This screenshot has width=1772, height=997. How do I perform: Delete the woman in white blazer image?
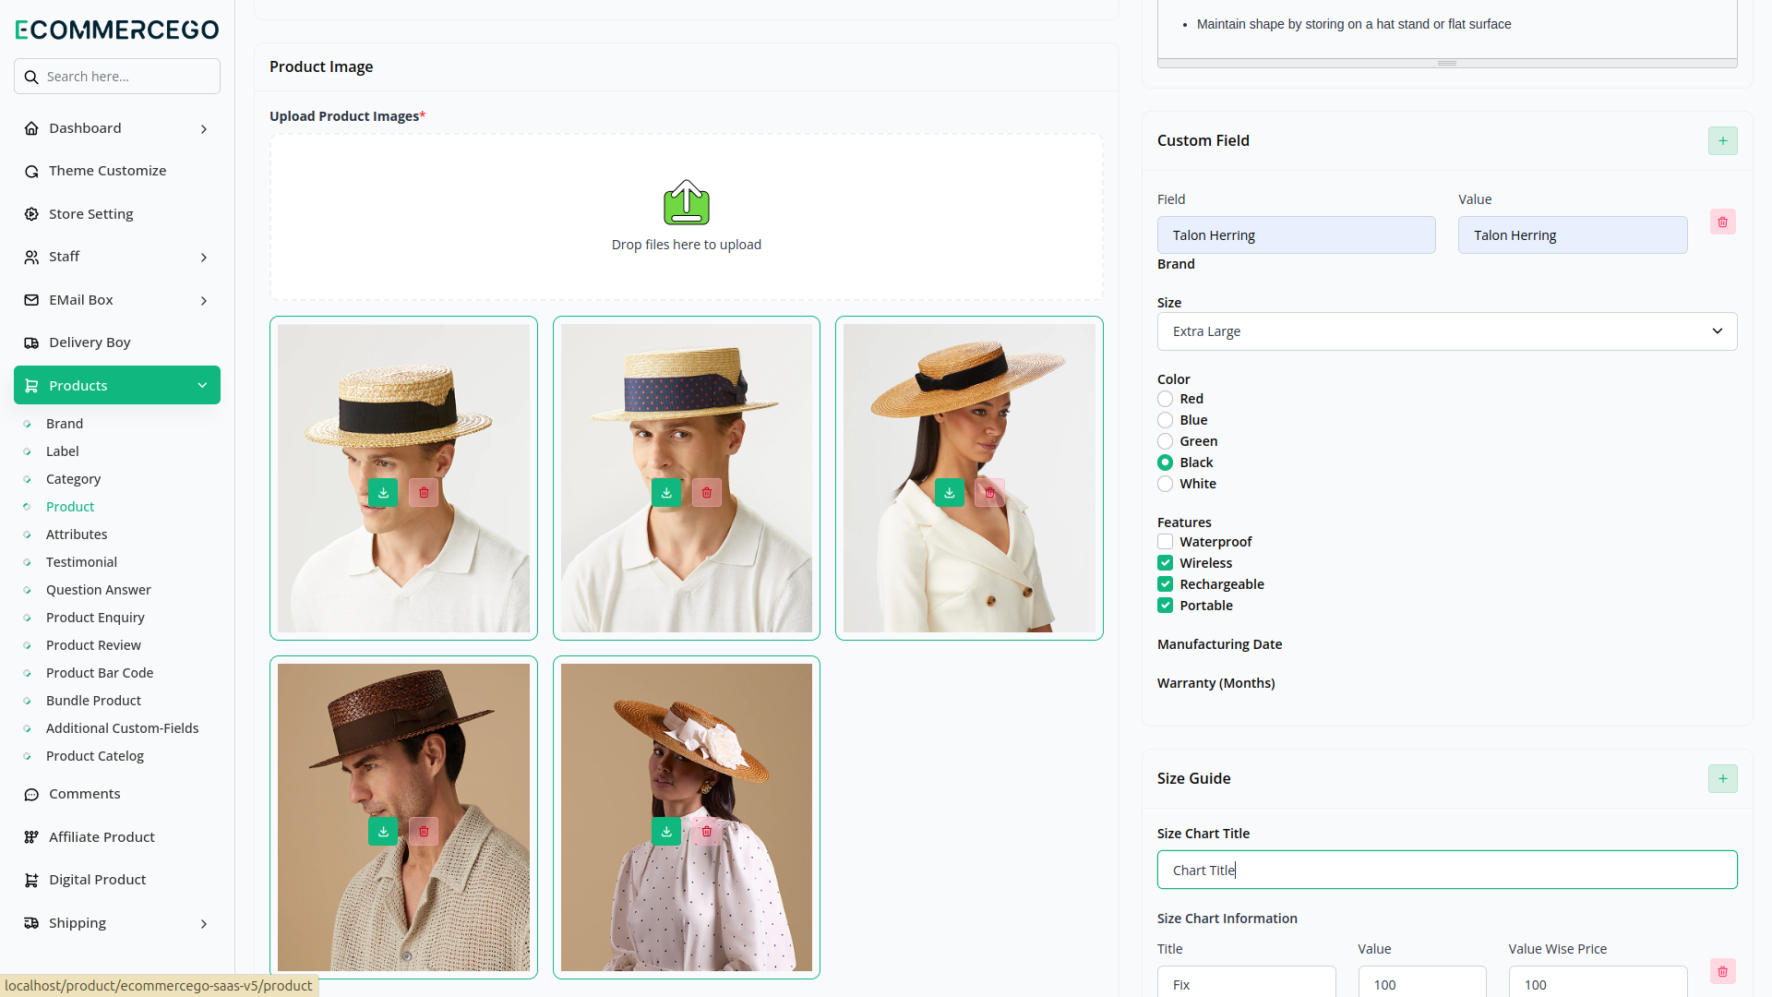(x=990, y=493)
